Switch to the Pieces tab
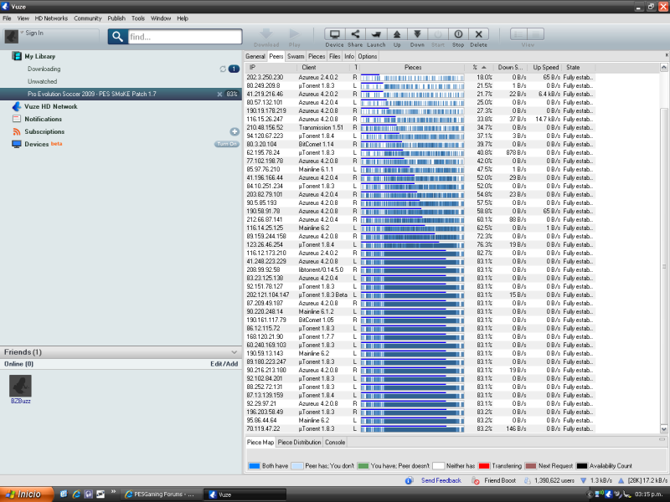Screen dimensions: 670x502 click(317, 56)
